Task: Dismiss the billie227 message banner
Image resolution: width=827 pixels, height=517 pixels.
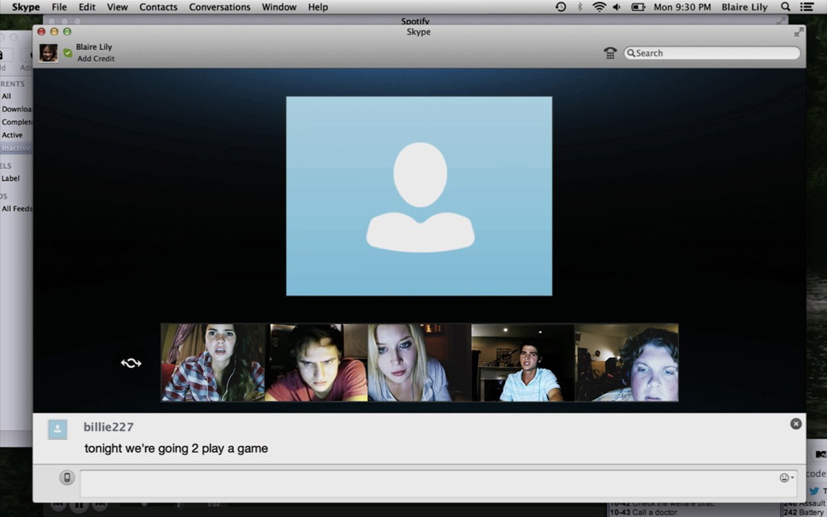Action: 796,424
